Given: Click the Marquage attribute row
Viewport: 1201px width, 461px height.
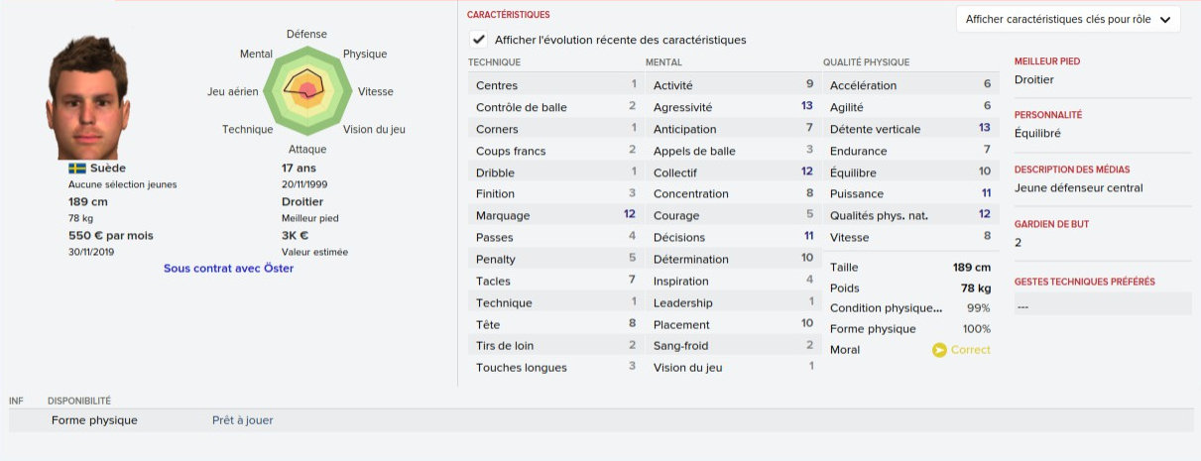Looking at the screenshot, I should pos(555,215).
